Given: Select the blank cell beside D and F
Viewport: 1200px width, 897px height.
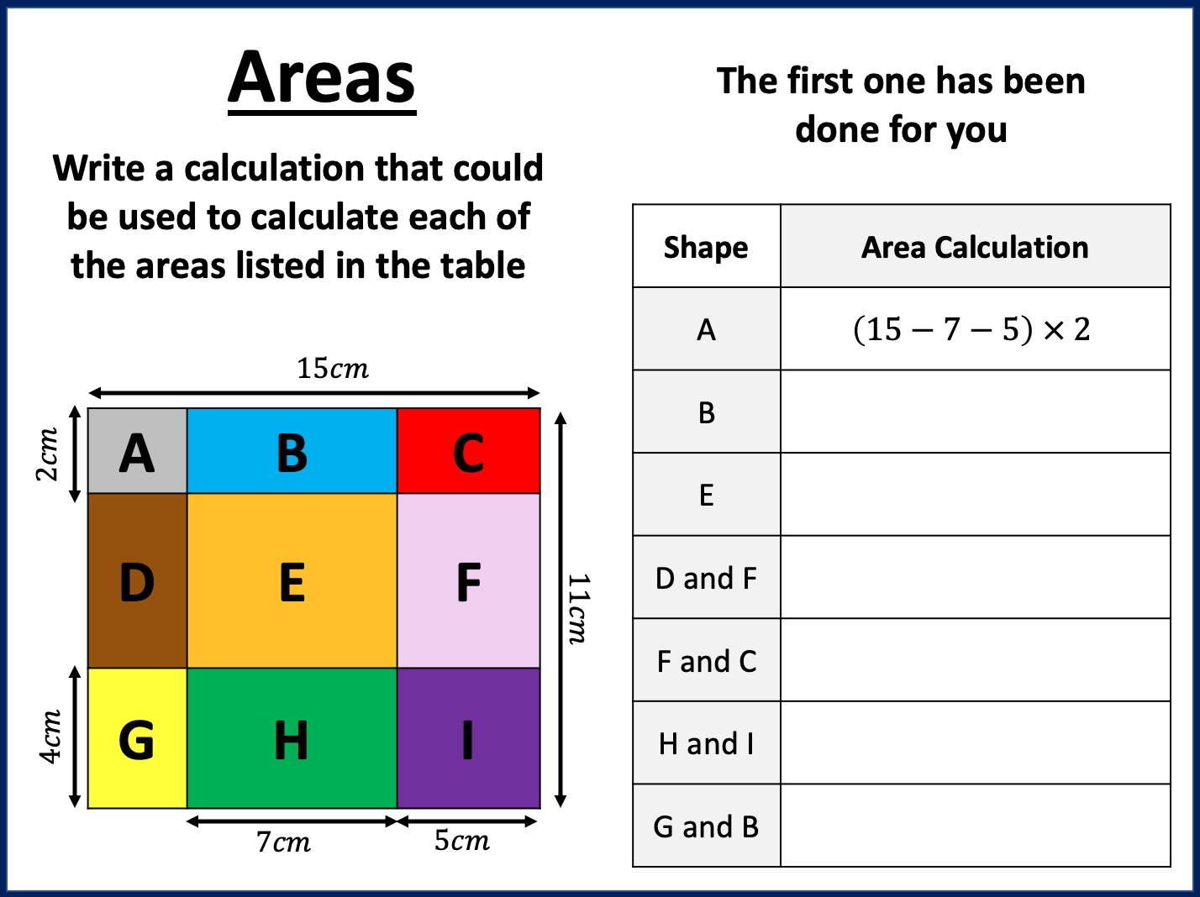Looking at the screenshot, I should click(x=975, y=578).
